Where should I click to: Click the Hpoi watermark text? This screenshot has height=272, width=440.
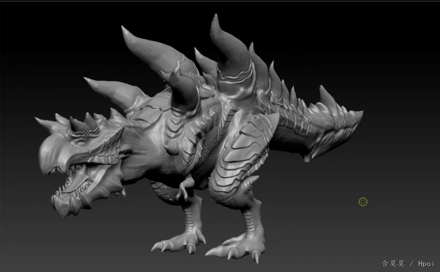tap(426, 263)
